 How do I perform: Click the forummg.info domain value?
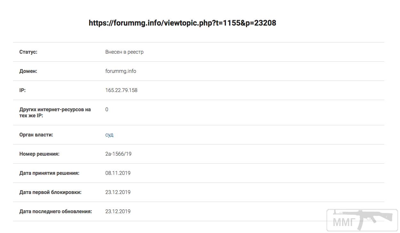coord(121,71)
